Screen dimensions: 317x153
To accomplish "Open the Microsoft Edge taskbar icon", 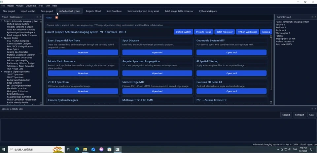I will (x=77, y=149).
